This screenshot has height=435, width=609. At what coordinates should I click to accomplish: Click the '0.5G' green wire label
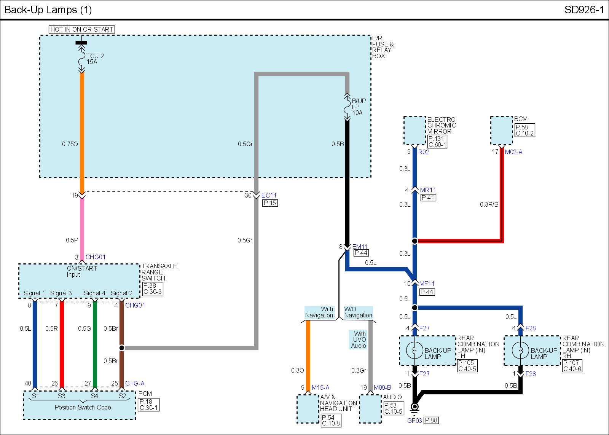pos(84,328)
